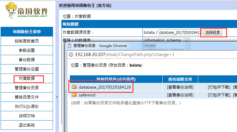Image resolution: width=237 pixels, height=132 pixels.
Task: Click the 官方站 link in header
Action: click(x=104, y=6)
